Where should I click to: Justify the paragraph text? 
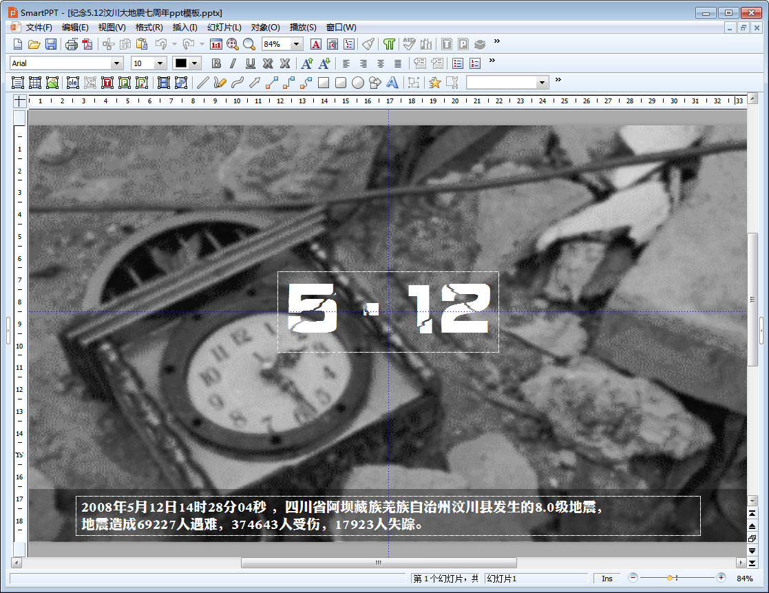pyautogui.click(x=398, y=63)
